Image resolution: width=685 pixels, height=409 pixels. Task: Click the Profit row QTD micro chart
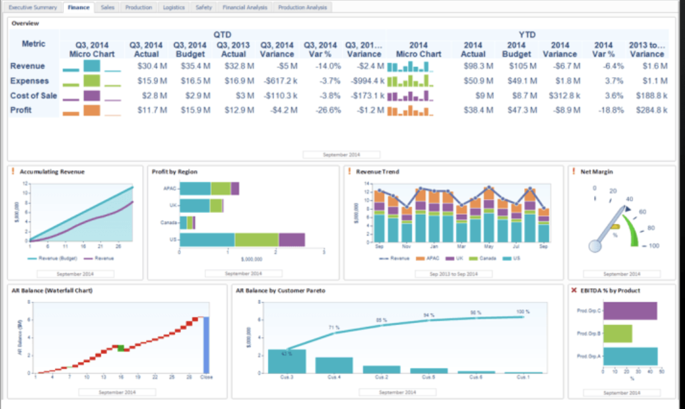[x=92, y=110]
